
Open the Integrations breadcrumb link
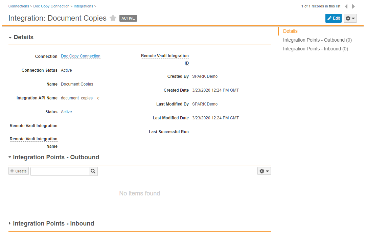(83, 6)
